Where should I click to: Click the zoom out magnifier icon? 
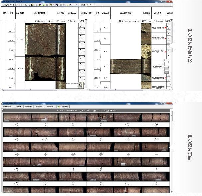74,5
